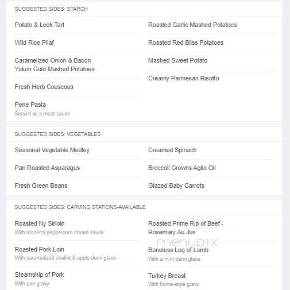Choose Seasonal Vegetable Medley
Image resolution: width=290 pixels, height=290 pixels.
click(x=52, y=150)
